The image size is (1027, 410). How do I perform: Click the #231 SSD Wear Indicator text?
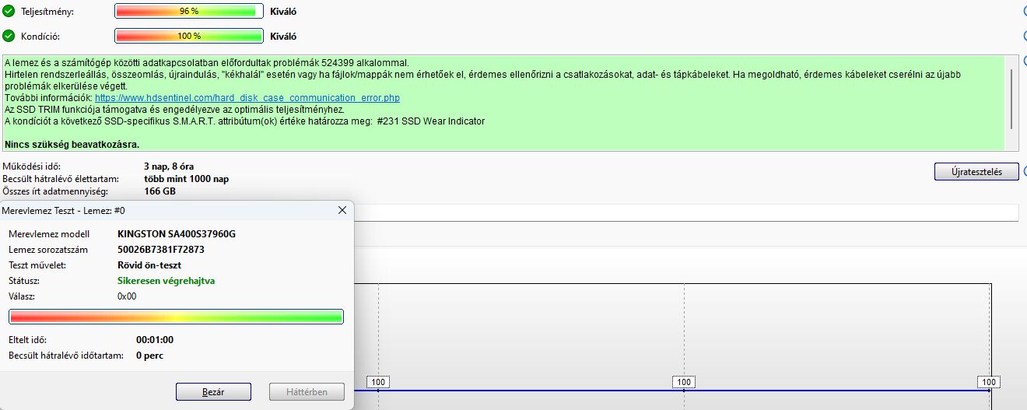coord(431,121)
